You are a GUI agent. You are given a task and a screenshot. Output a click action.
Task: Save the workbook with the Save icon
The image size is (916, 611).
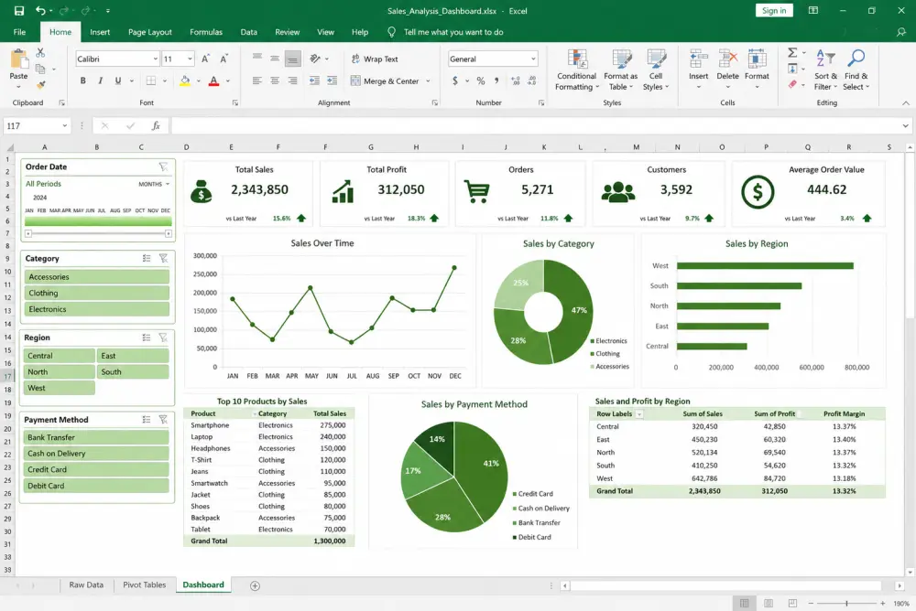point(19,10)
